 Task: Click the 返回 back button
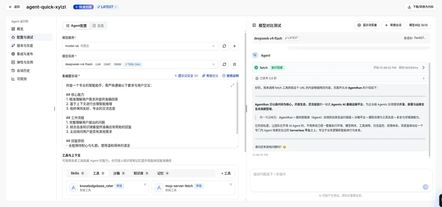pos(14,7)
